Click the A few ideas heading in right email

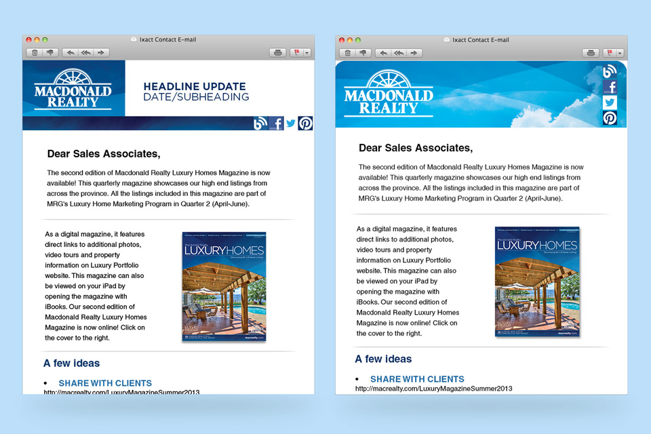[x=383, y=359]
